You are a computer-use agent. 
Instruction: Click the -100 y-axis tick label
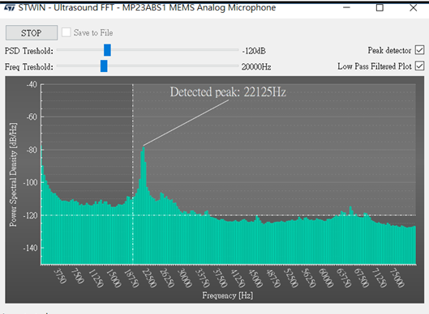[x=30, y=182]
